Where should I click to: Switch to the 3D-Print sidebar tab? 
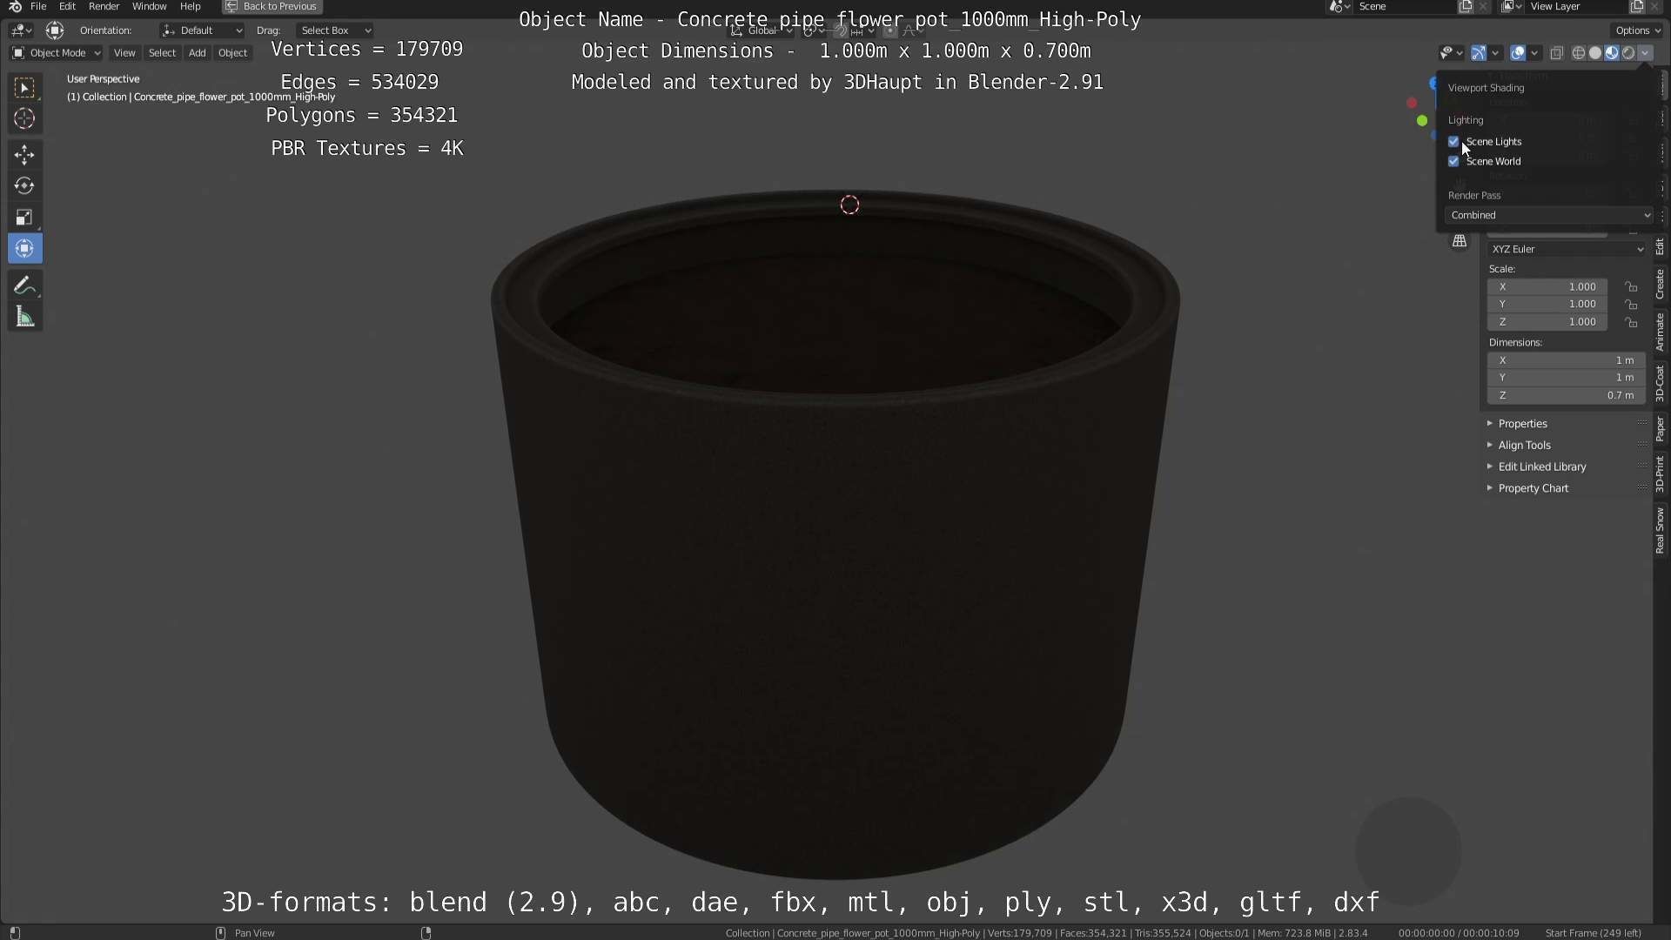pyautogui.click(x=1661, y=474)
